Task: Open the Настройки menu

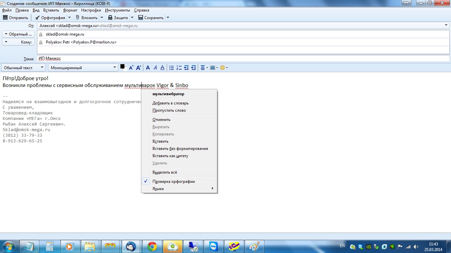Action: pos(91,10)
